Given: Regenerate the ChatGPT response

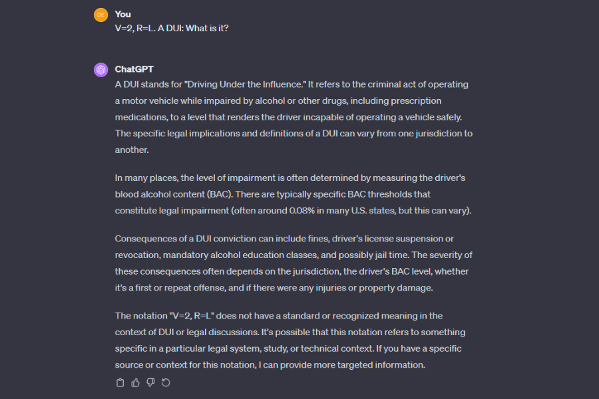Looking at the screenshot, I should click(x=166, y=382).
